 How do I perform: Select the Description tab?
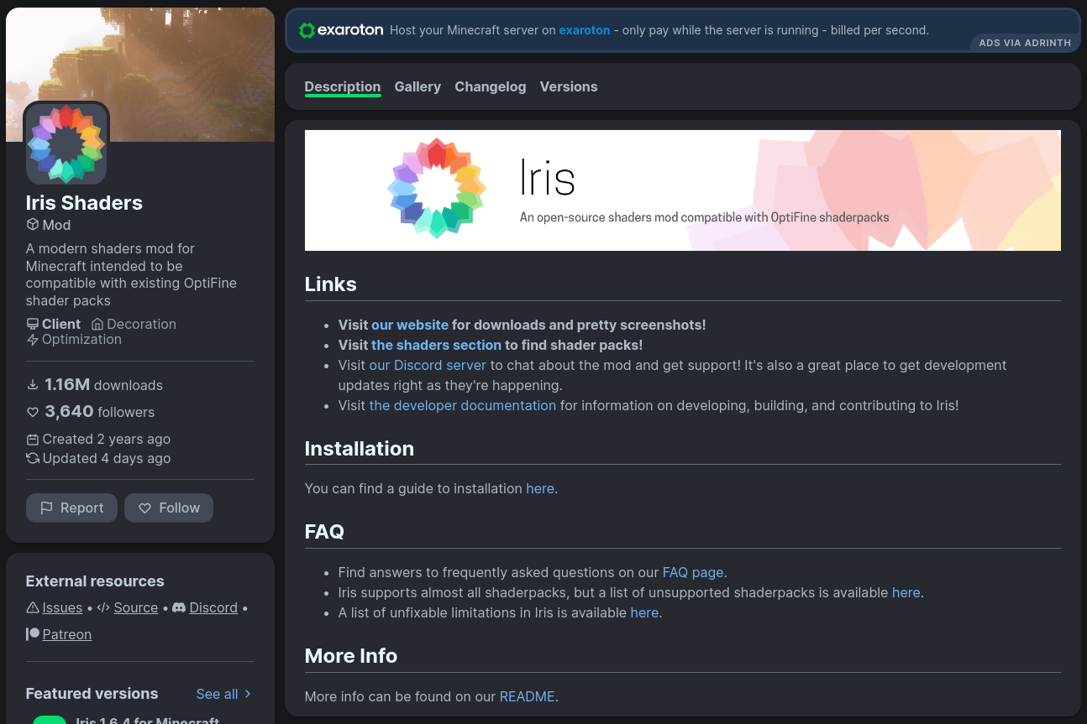pyautogui.click(x=342, y=86)
